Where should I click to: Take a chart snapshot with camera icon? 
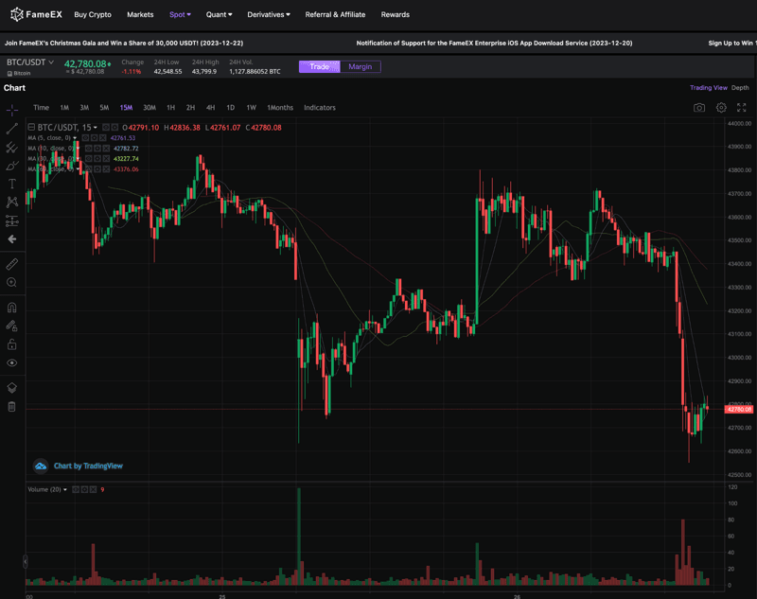click(x=698, y=108)
